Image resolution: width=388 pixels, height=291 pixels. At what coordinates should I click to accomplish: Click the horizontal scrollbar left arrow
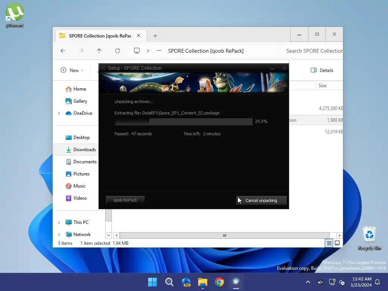click(117, 236)
